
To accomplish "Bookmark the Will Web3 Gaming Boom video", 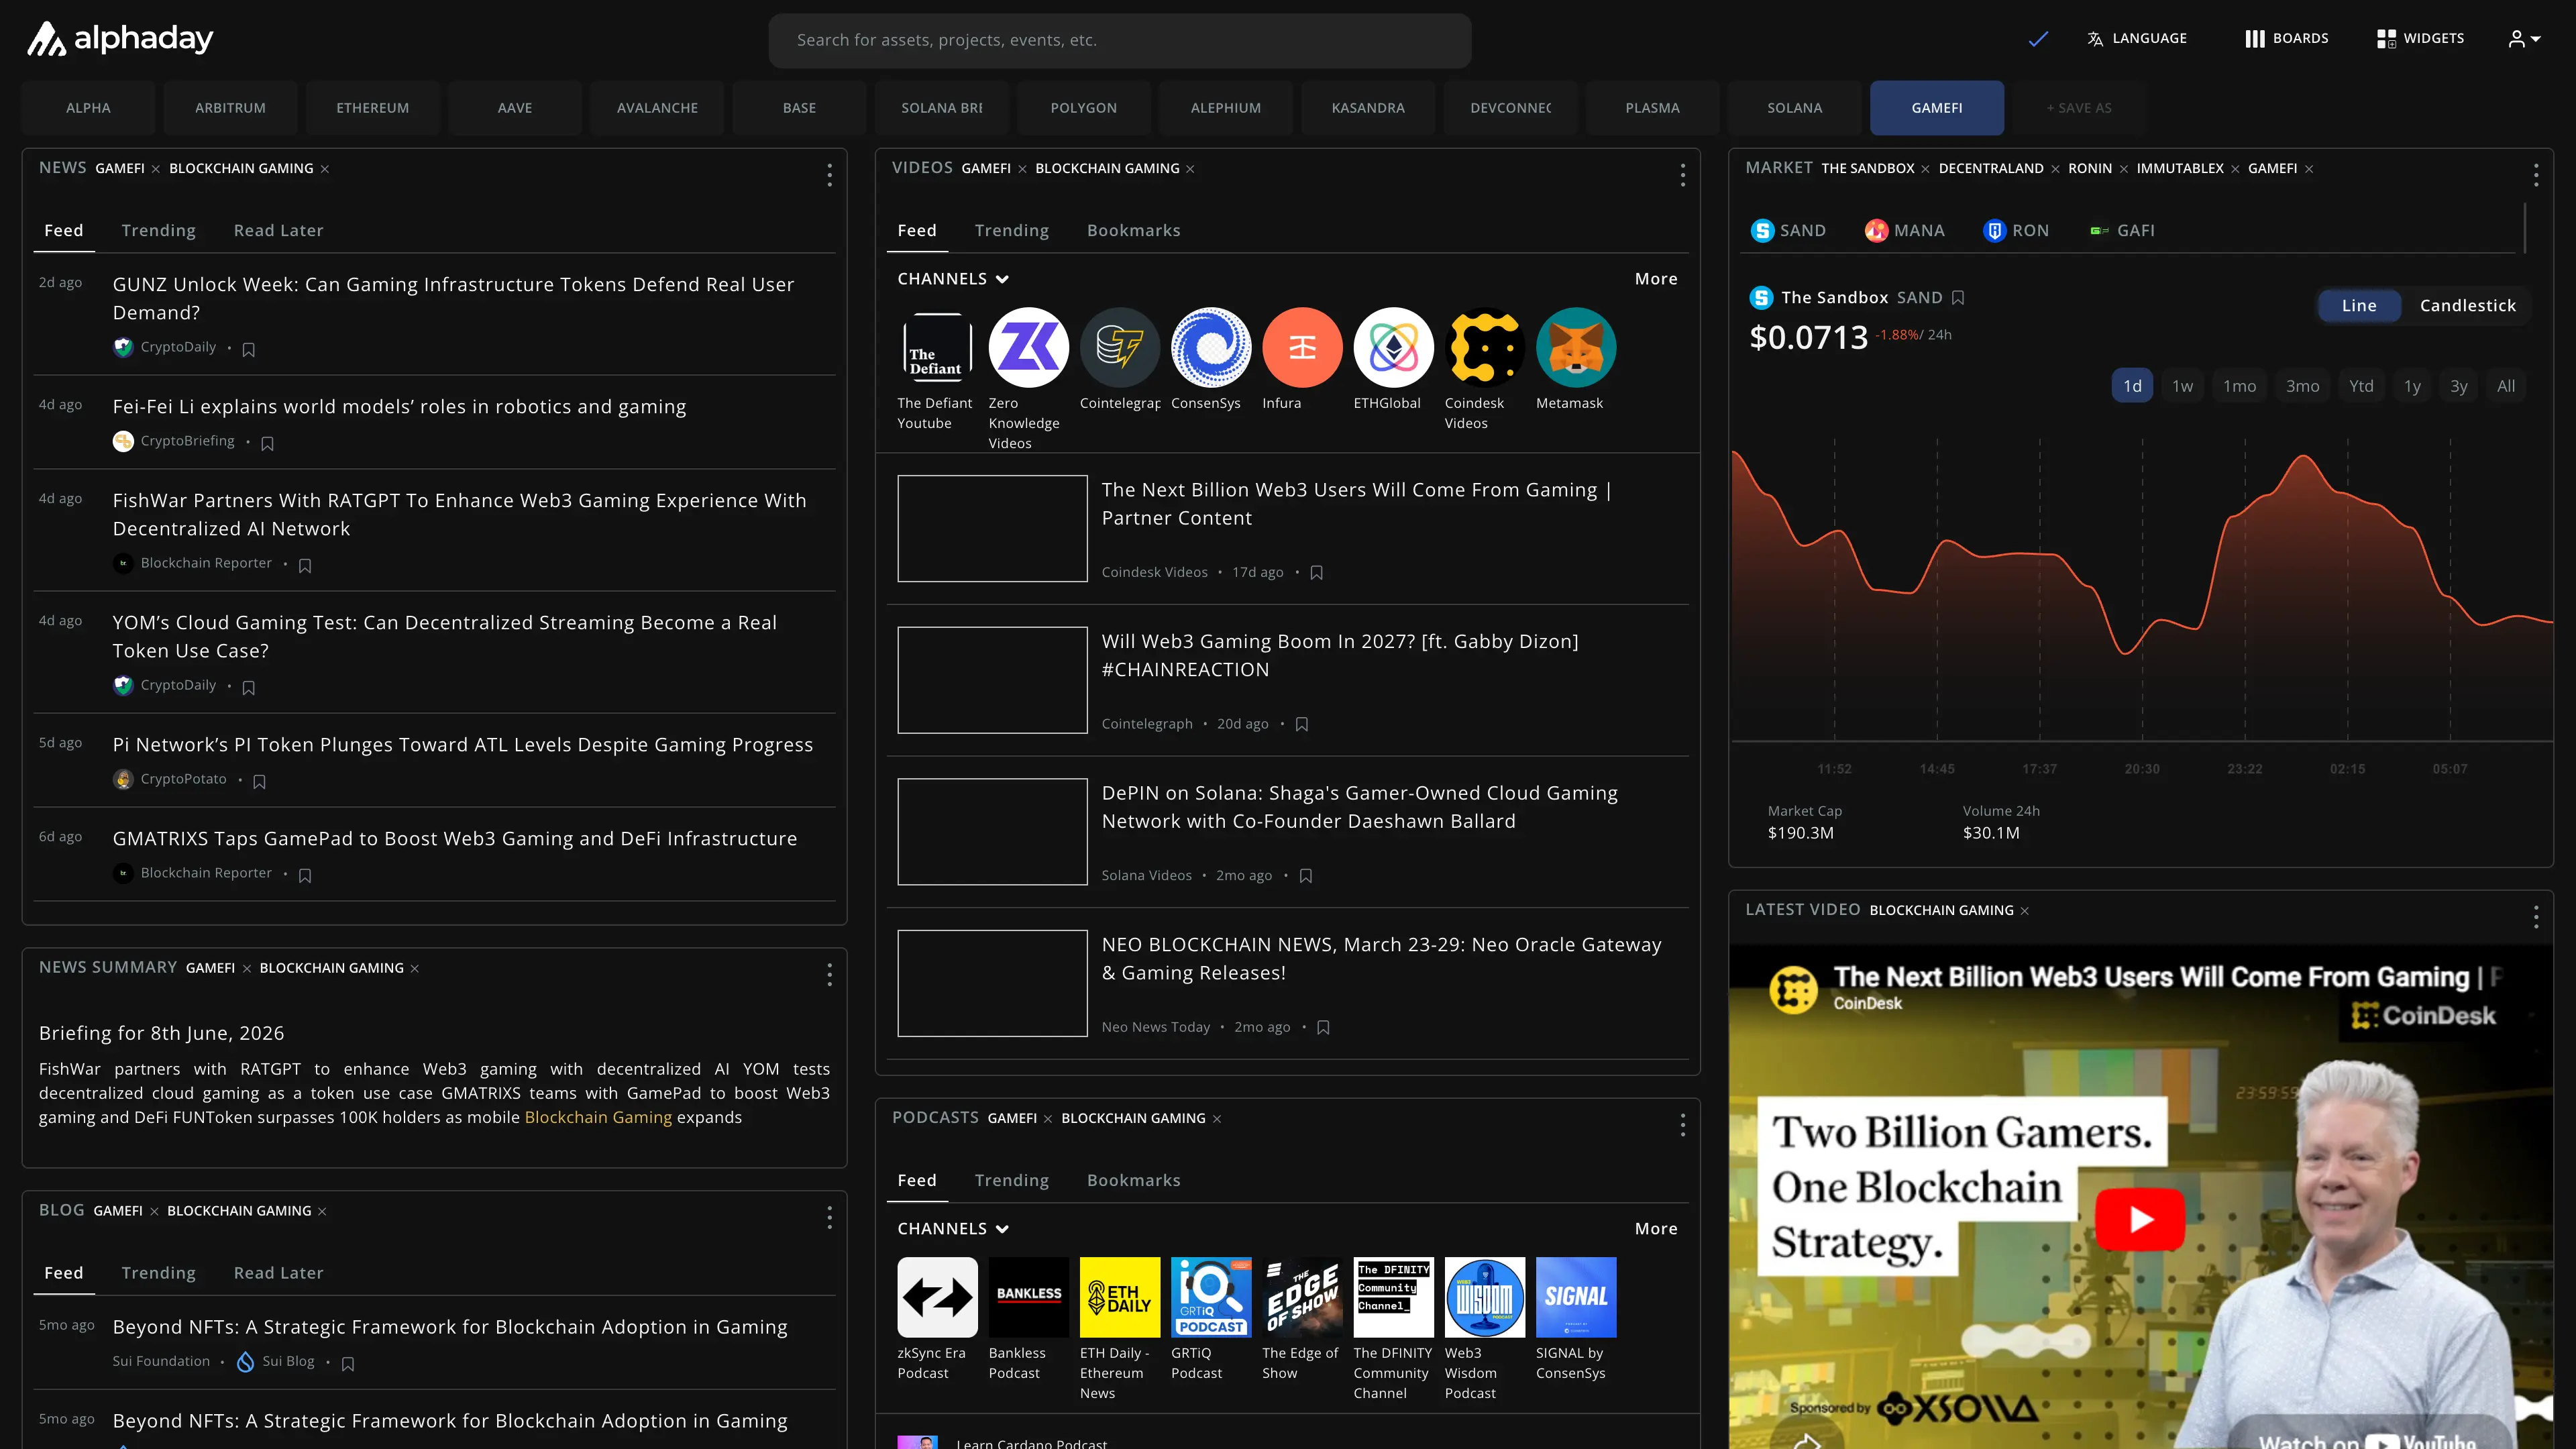I will point(1301,724).
